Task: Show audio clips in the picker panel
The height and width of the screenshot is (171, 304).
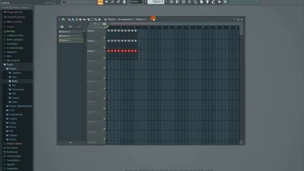Action: point(70,27)
